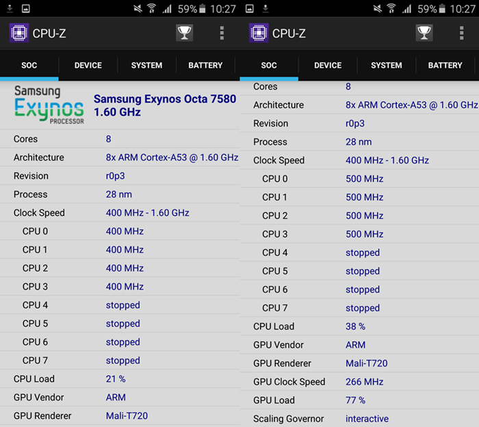Switch to the SYSTEM tab in left screenshot

coord(146,66)
